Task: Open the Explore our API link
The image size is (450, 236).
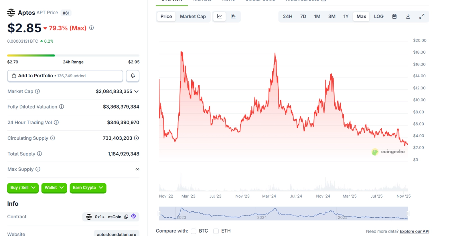Action: point(414,231)
